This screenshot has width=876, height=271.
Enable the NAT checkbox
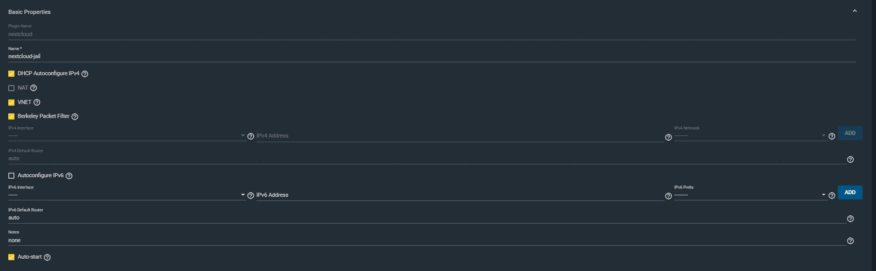(11, 88)
